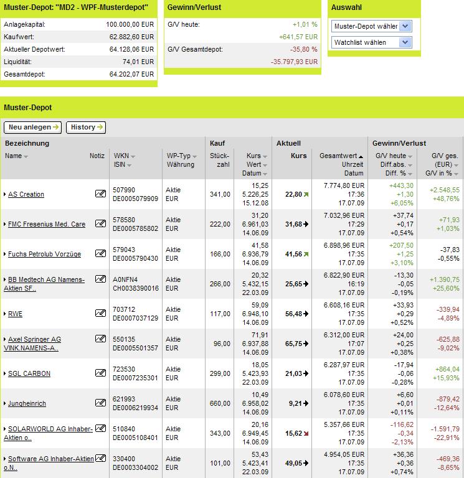The image size is (464, 478).
Task: Open the note icon for AS Creation
Action: 100,194
